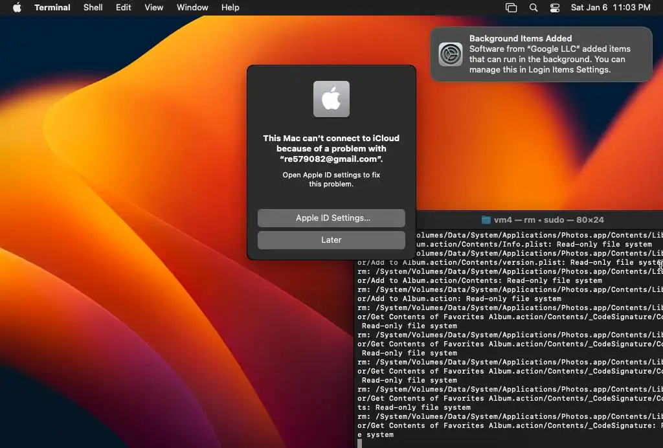Click 'Info.plist: Read-only file system' terminal line

pos(534,244)
